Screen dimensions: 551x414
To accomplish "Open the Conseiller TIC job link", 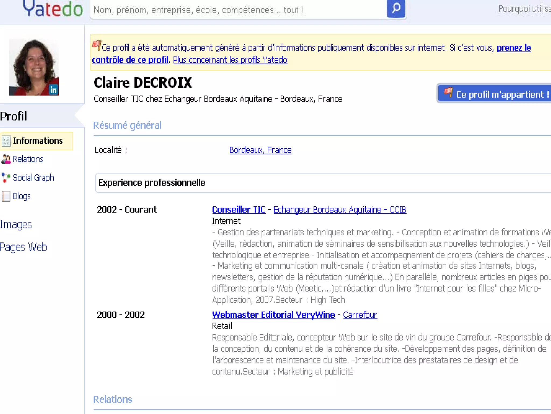I will [239, 210].
